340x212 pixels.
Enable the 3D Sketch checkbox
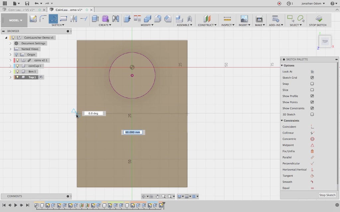point(312,115)
